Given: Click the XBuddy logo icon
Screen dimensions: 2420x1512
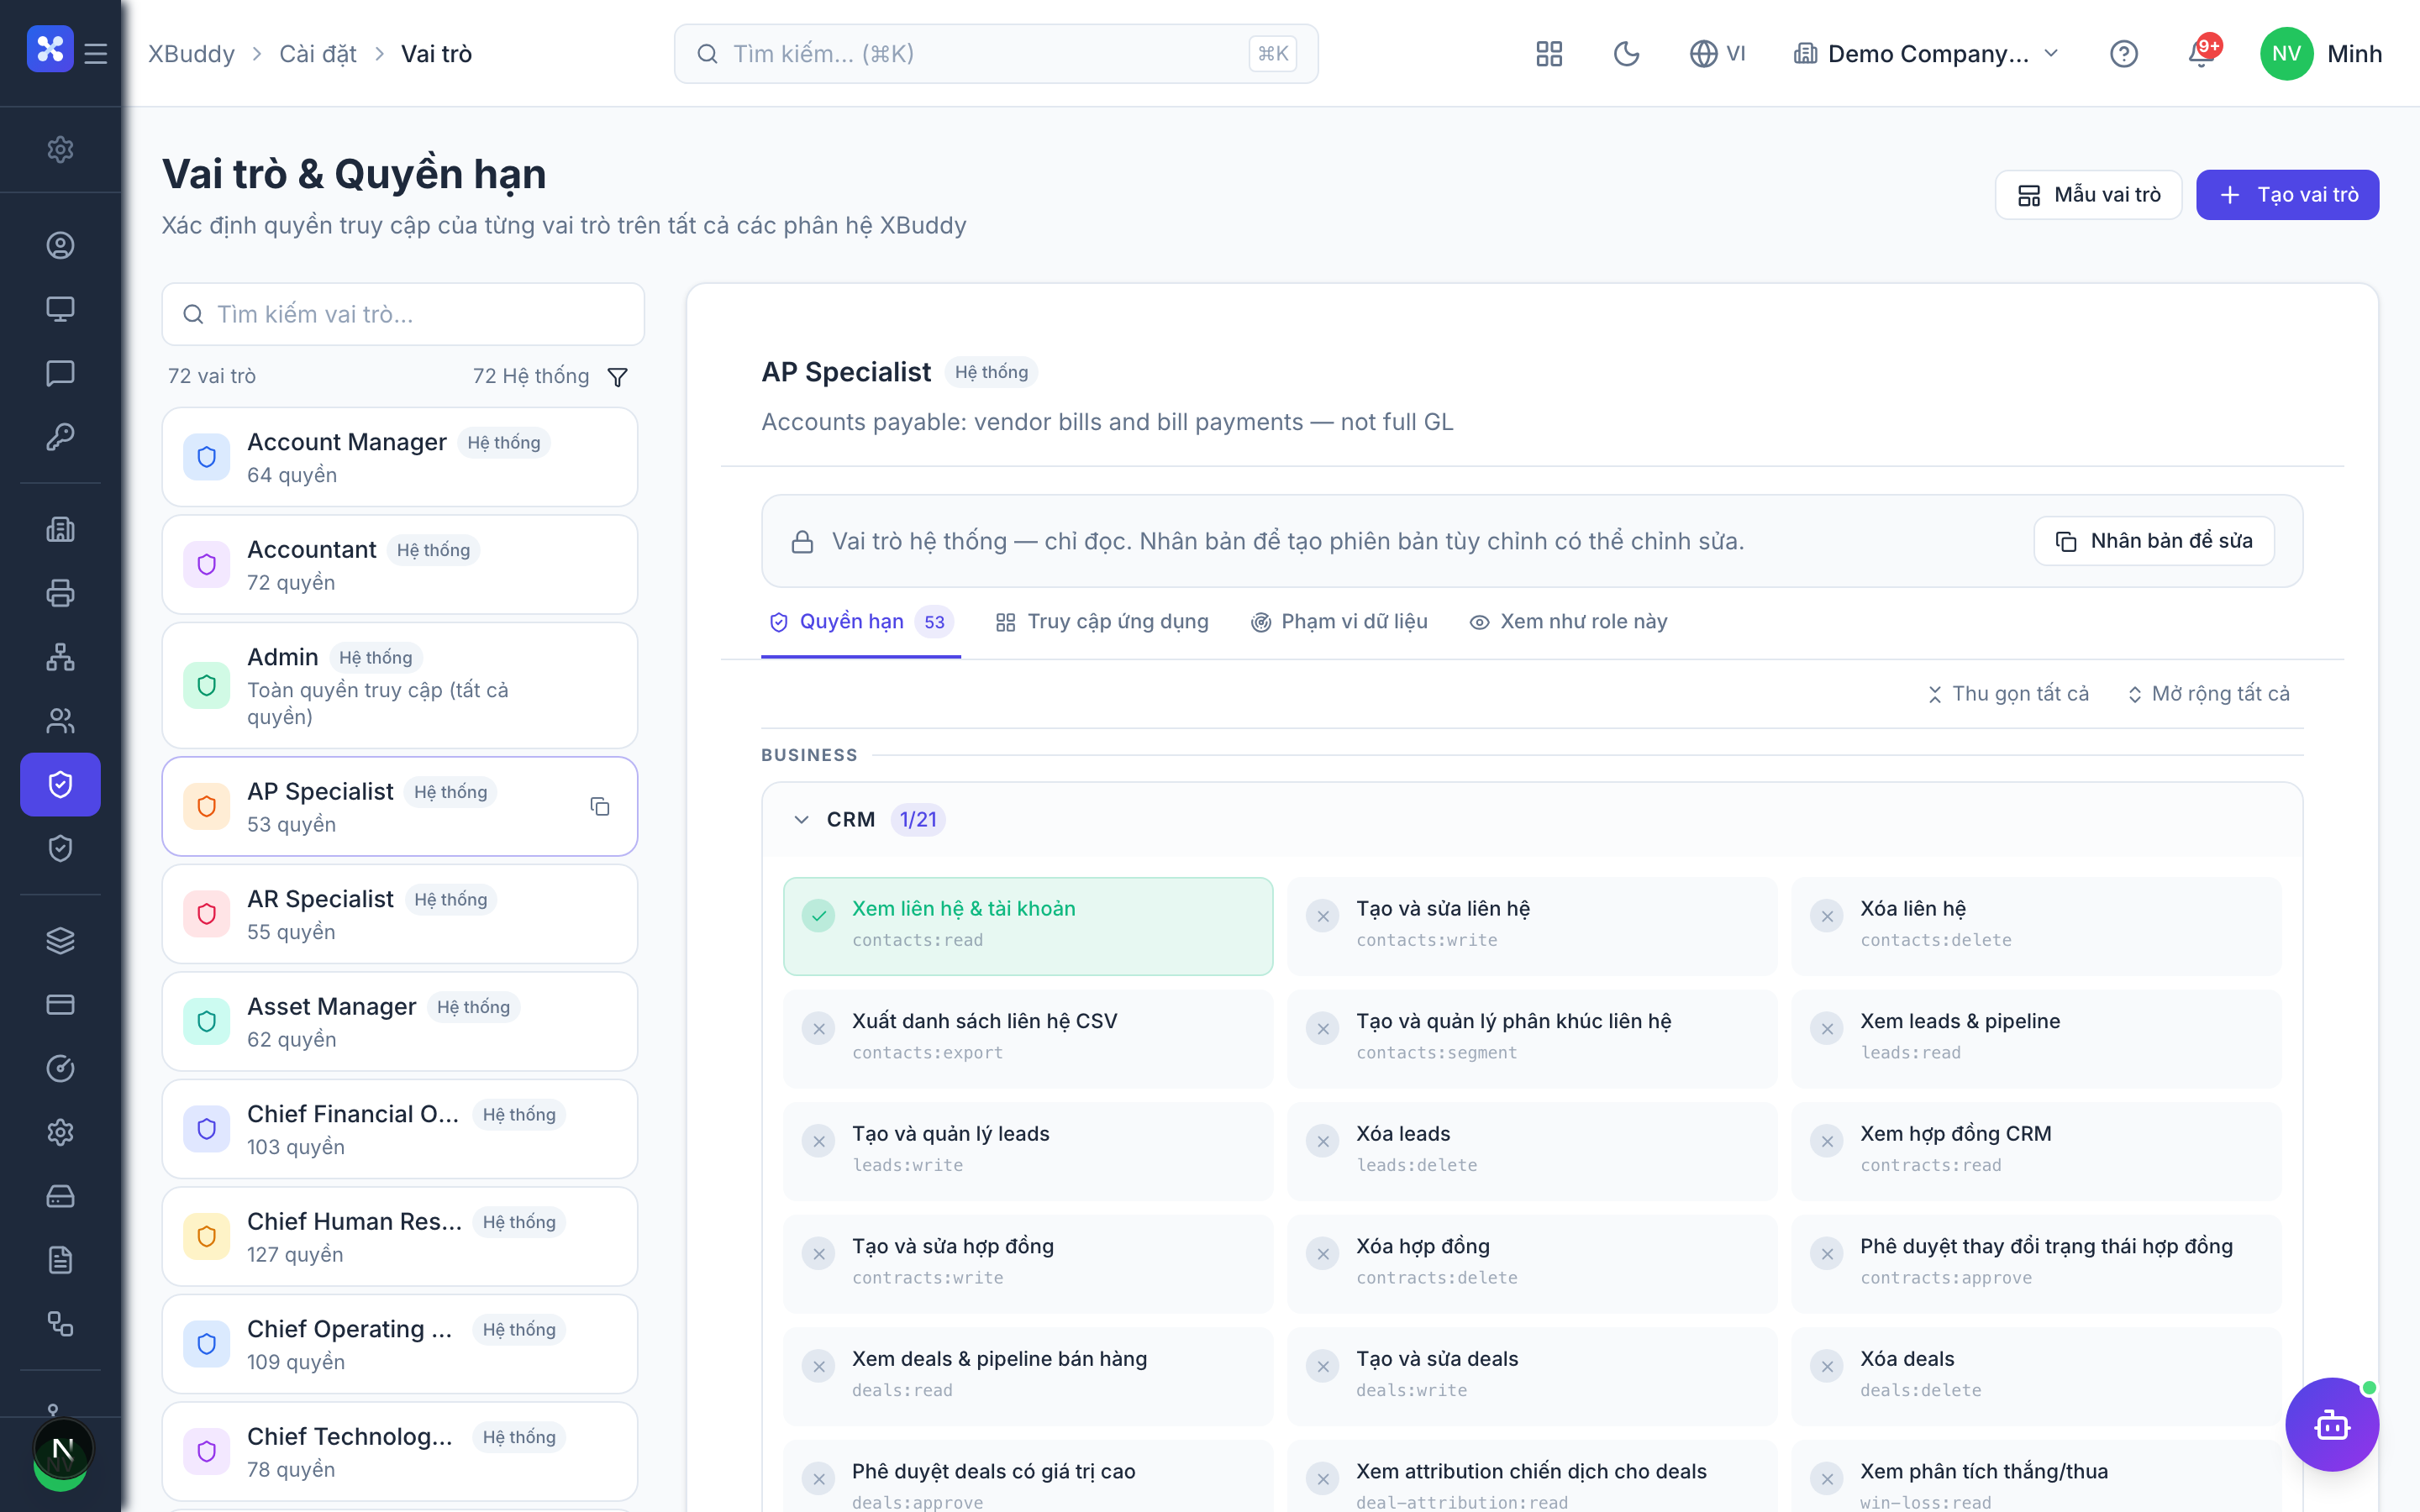Looking at the screenshot, I should click(x=50, y=50).
